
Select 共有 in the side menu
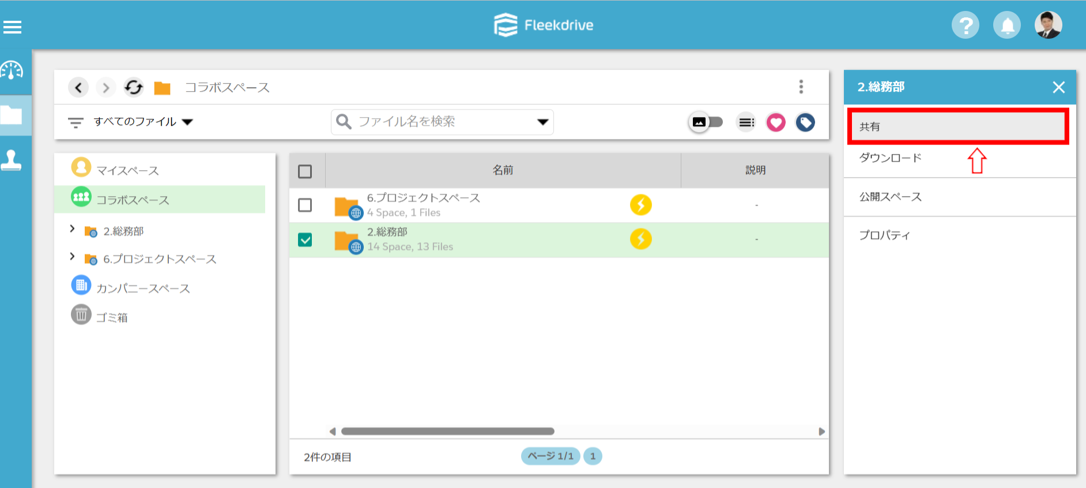[958, 126]
